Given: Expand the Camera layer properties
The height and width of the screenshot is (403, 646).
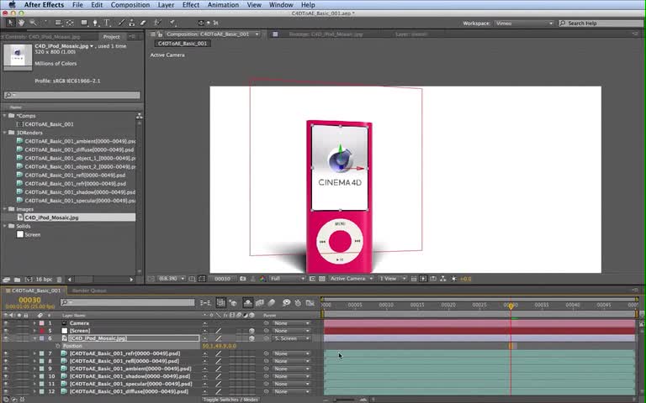Looking at the screenshot, I should coord(34,323).
